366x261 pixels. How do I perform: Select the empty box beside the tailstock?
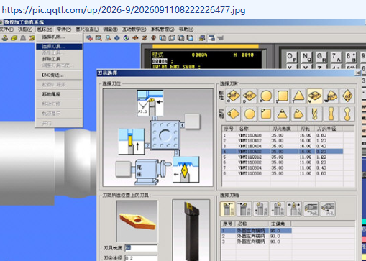[x=123, y=169]
